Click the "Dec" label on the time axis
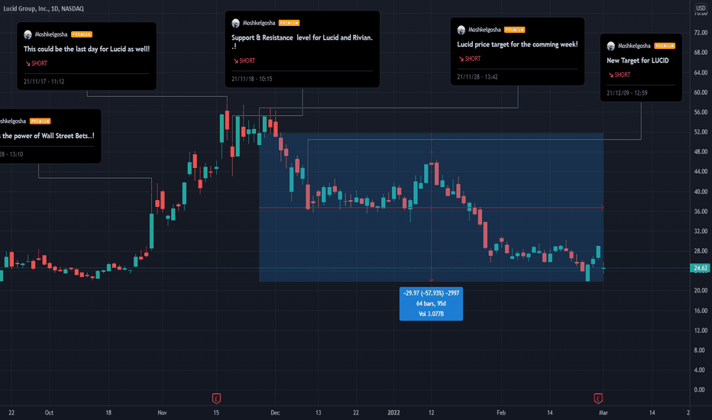This screenshot has width=712, height=420. (275, 412)
